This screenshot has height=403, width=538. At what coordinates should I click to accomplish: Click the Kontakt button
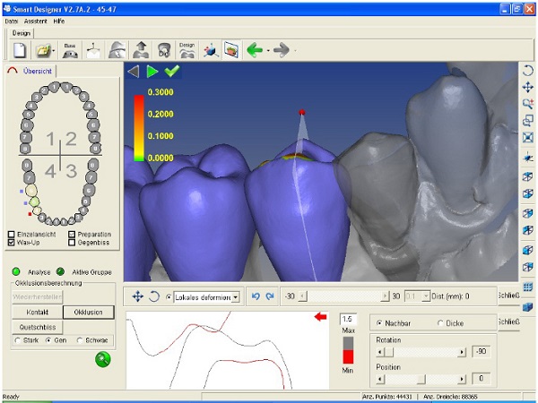(38, 311)
